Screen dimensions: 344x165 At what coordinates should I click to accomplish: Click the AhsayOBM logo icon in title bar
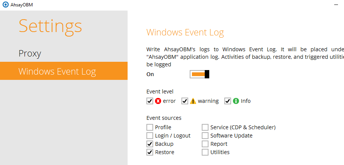click(6, 5)
